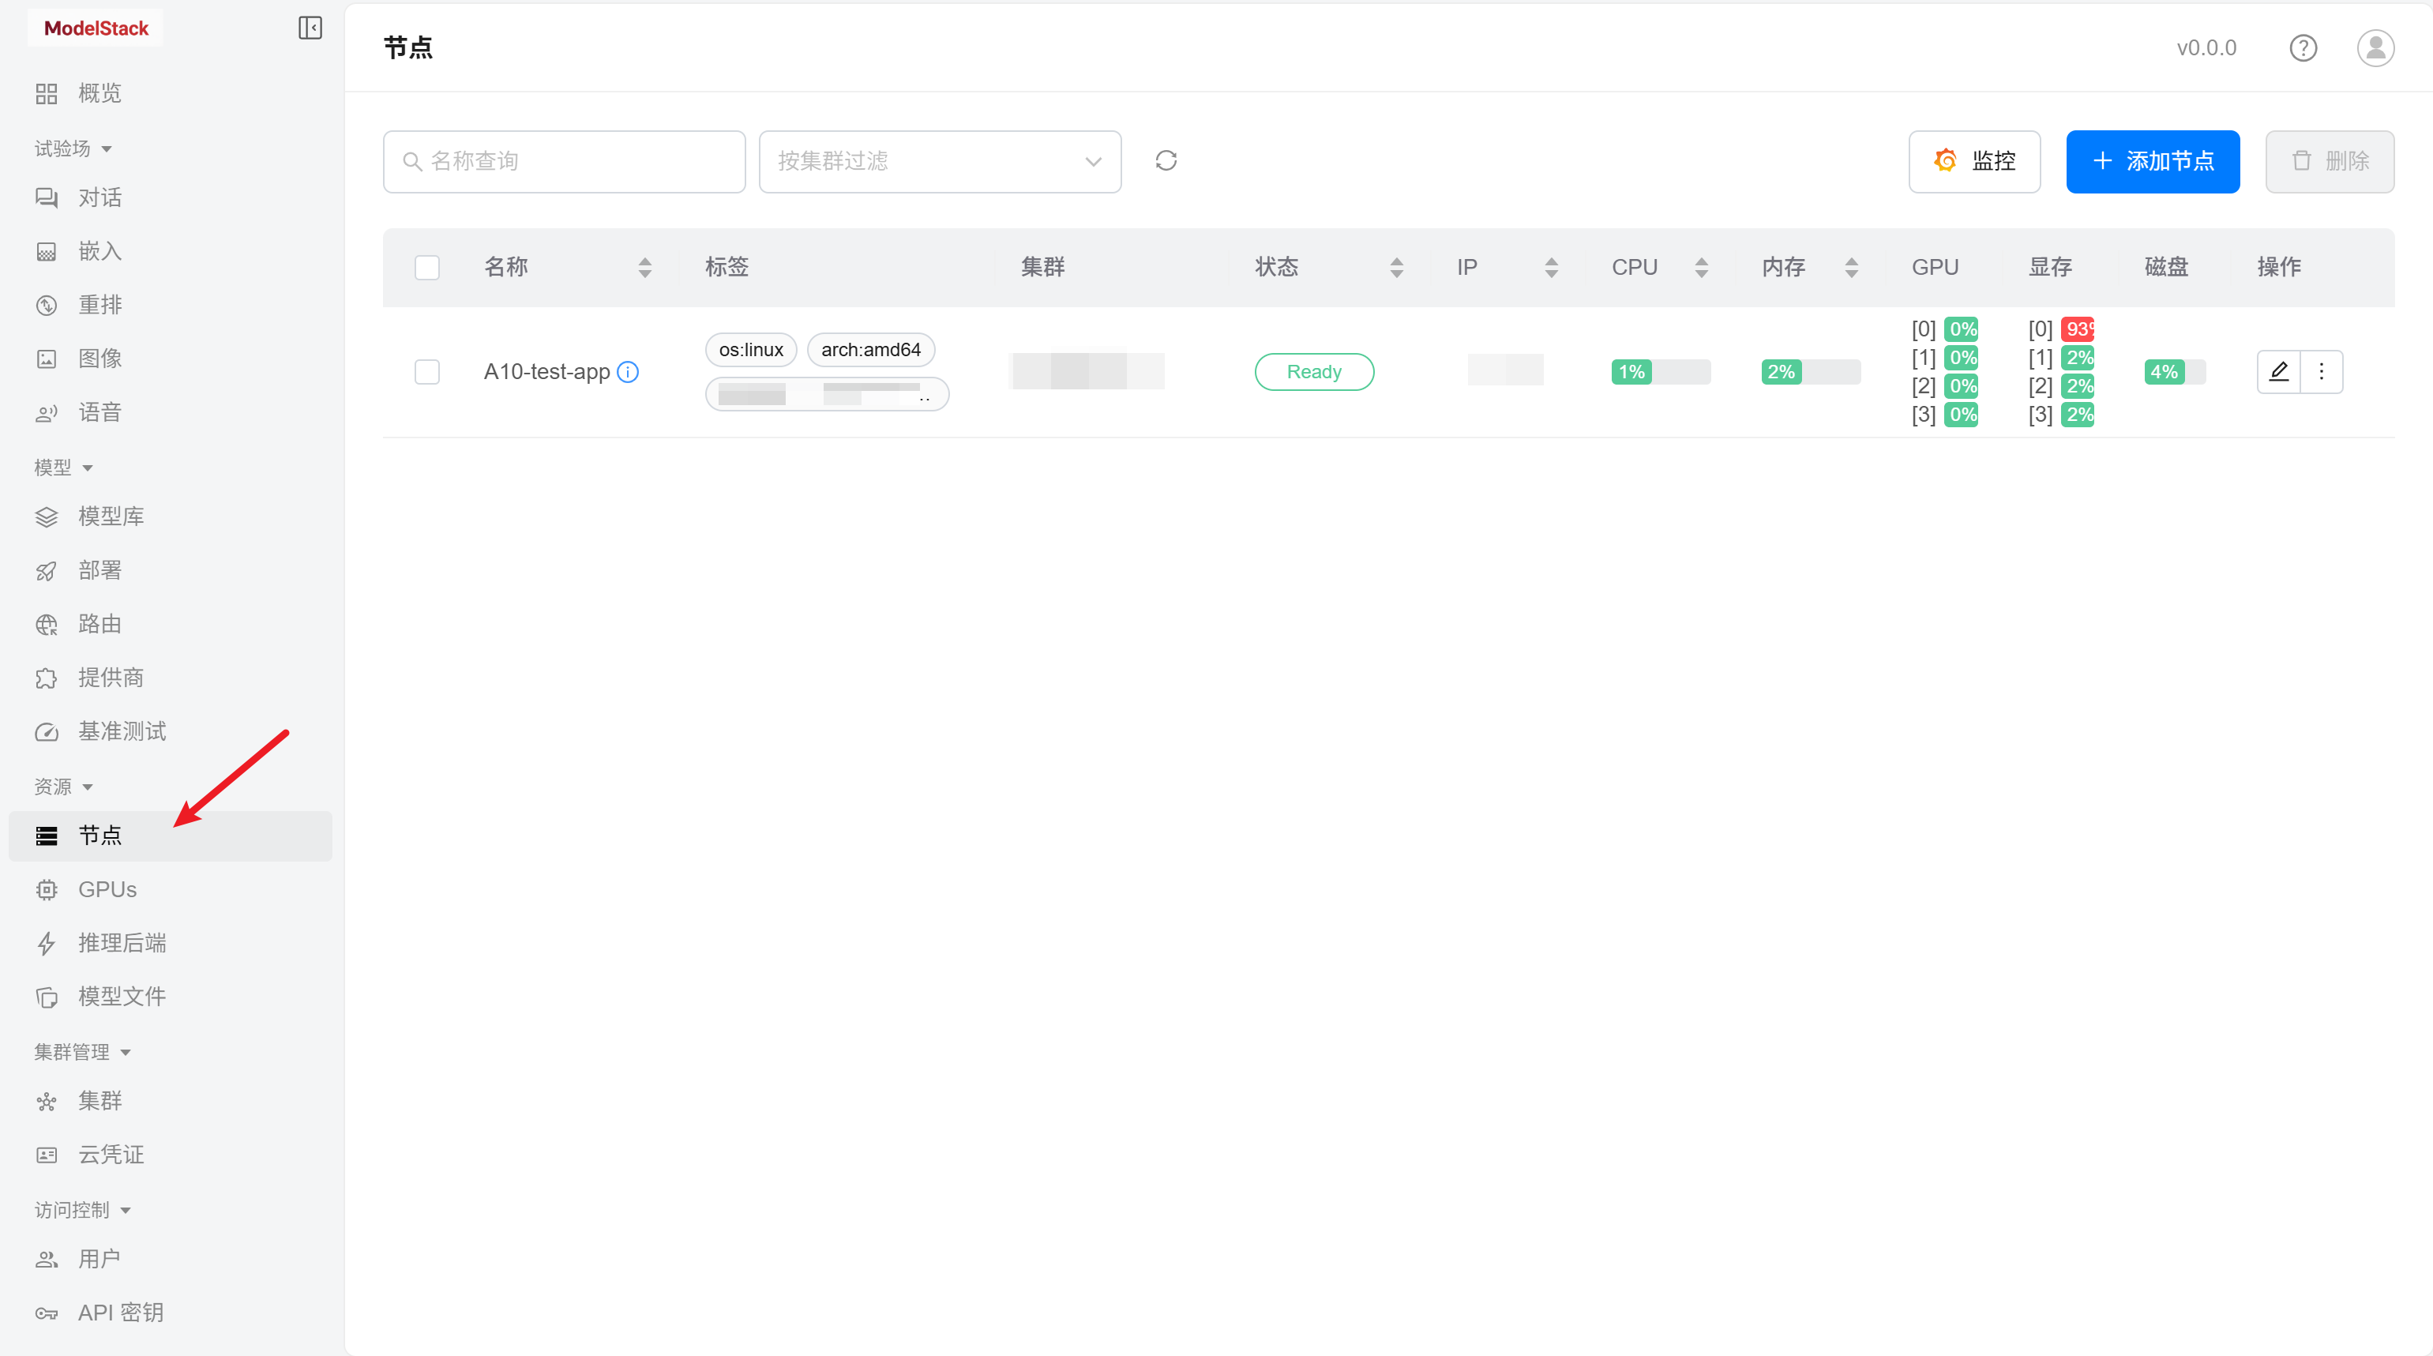Tick the A10-test-app row checkbox
The height and width of the screenshot is (1356, 2433).
427,372
